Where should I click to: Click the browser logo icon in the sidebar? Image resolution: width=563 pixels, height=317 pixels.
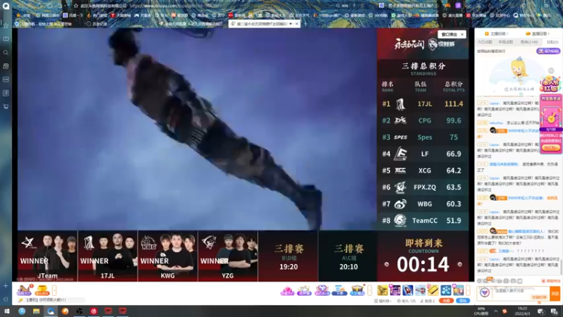[x=6, y=6]
